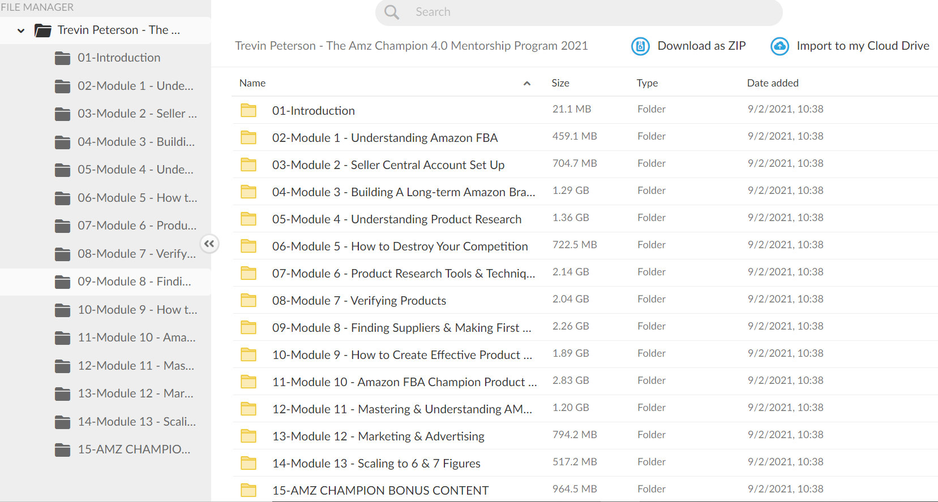
Task: Select 01-Introduction folder icon in sidebar
Action: pyautogui.click(x=63, y=58)
